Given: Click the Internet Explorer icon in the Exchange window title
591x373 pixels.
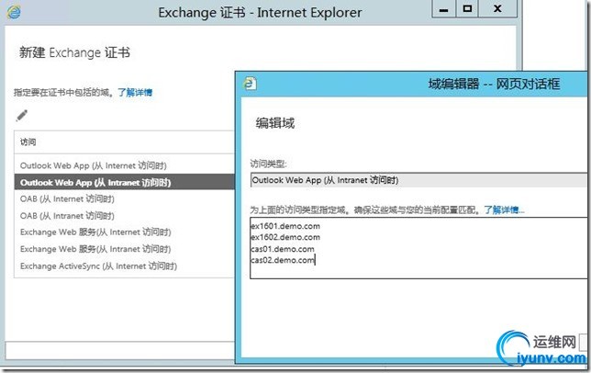Looking at the screenshot, I should click(14, 12).
